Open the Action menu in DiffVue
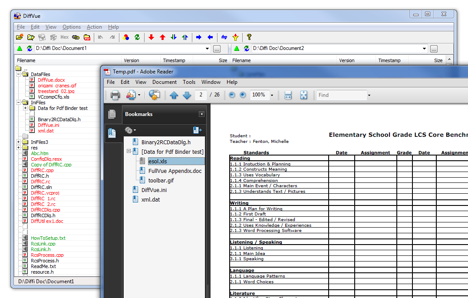468x298 pixels. [x=94, y=27]
